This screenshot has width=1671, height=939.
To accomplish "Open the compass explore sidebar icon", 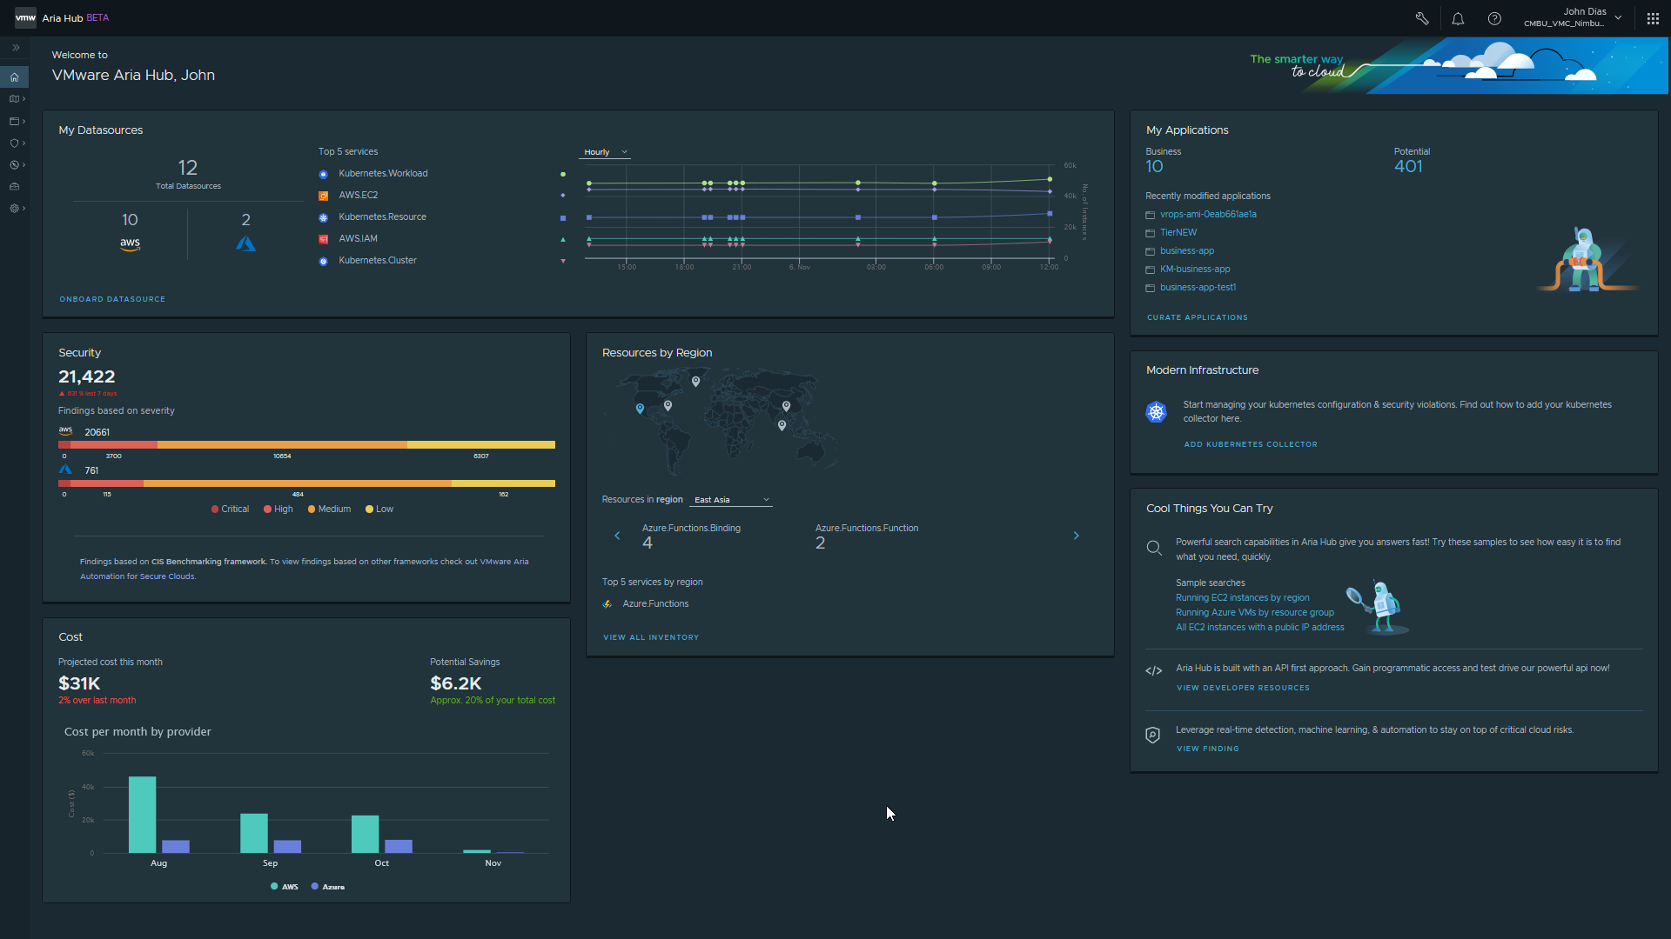I will (14, 165).
